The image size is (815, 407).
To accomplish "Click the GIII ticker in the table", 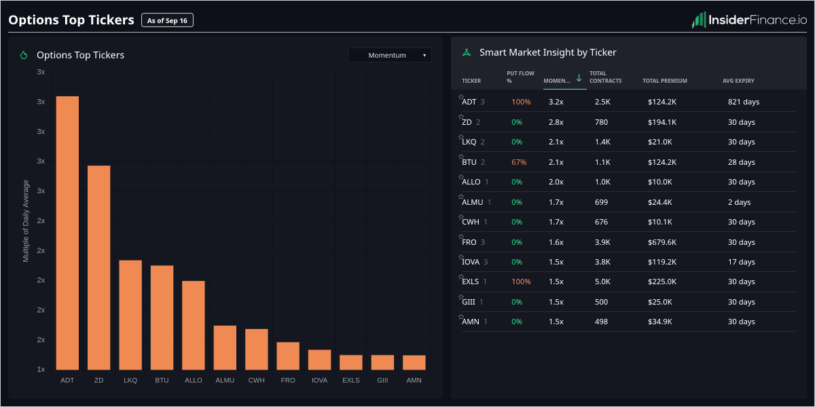I will tap(469, 302).
